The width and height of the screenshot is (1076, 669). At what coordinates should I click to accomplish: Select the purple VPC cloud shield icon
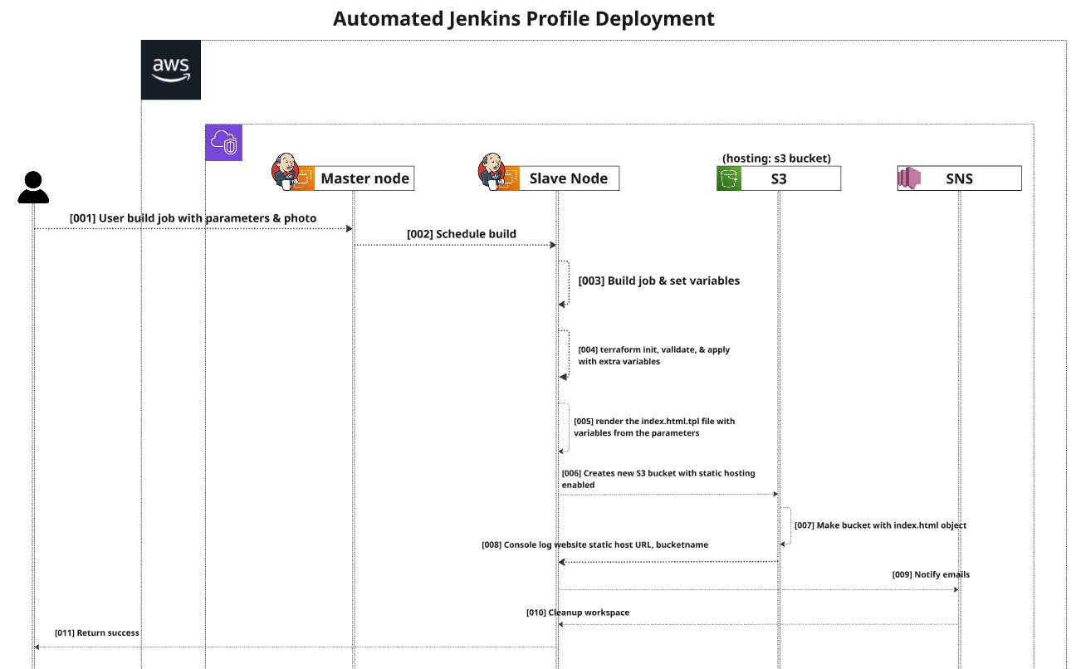(x=223, y=142)
